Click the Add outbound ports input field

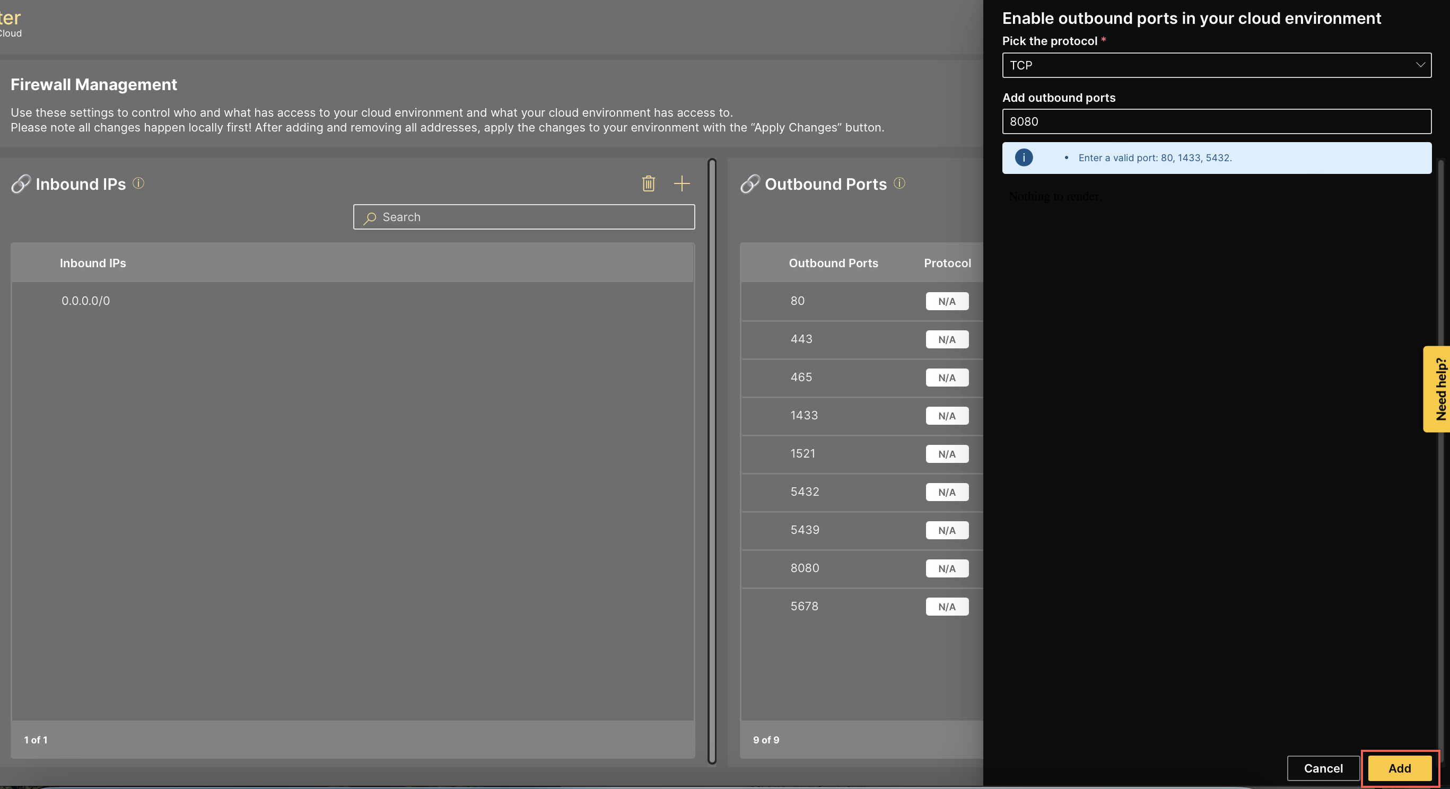[x=1216, y=121]
